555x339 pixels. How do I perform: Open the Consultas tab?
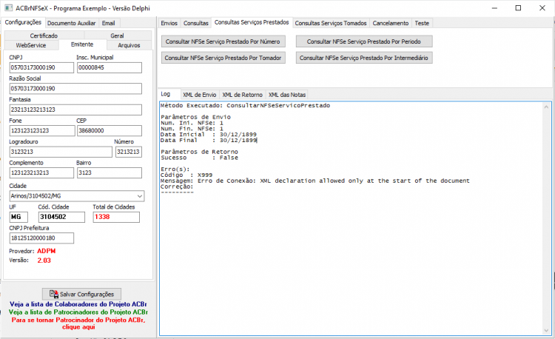[196, 23]
